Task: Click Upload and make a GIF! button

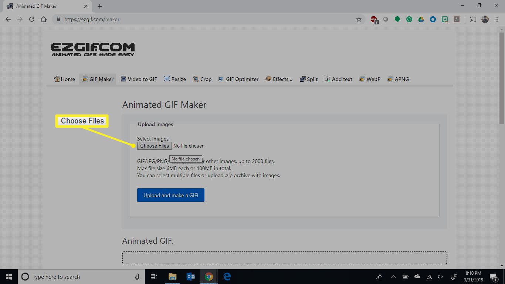Action: point(171,195)
